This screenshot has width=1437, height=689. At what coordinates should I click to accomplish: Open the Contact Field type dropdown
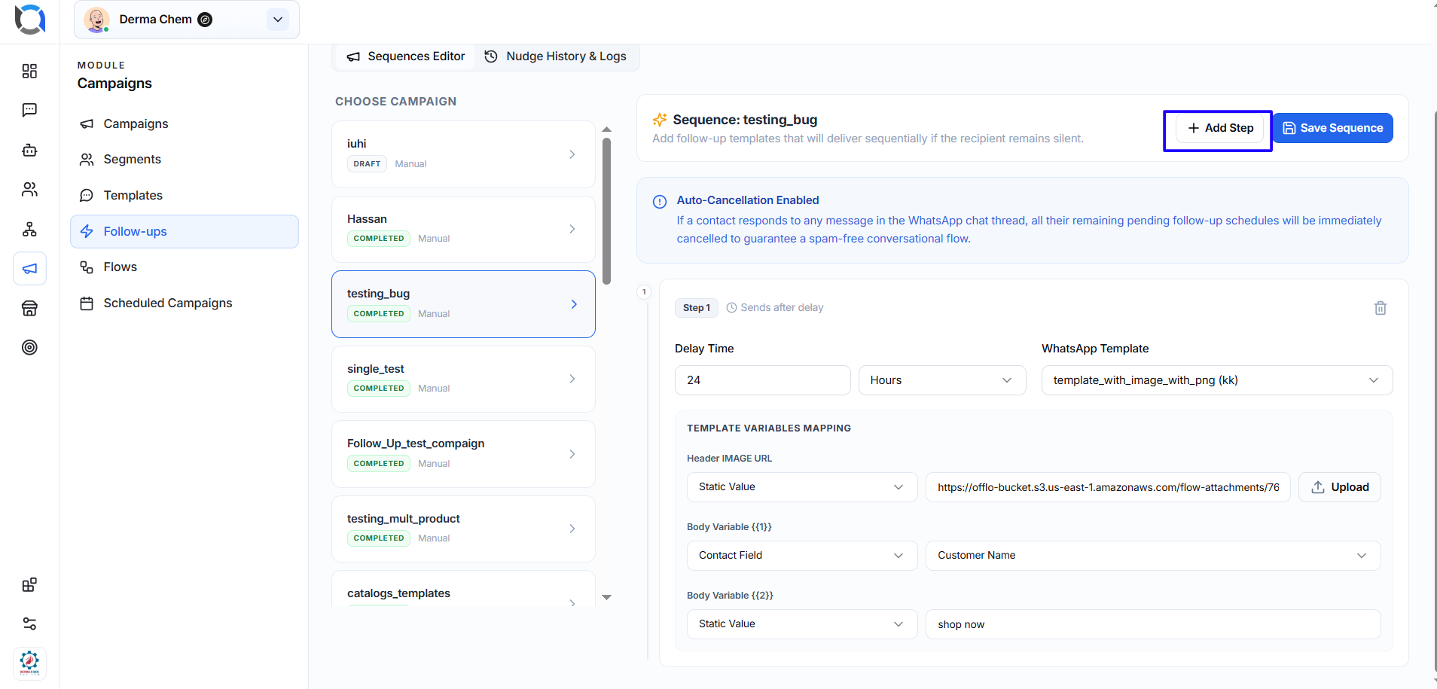(802, 556)
